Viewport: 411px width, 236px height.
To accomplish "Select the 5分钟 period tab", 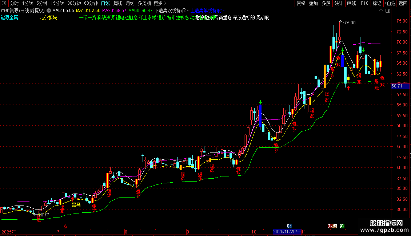I will [x=42, y=3].
